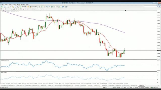Expand the Templates dropdown arrow

(x=67, y=7)
